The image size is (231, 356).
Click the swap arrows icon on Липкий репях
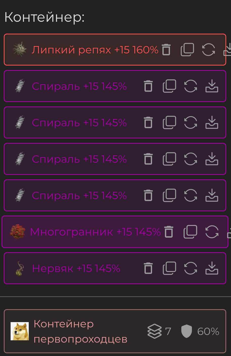coord(209,50)
